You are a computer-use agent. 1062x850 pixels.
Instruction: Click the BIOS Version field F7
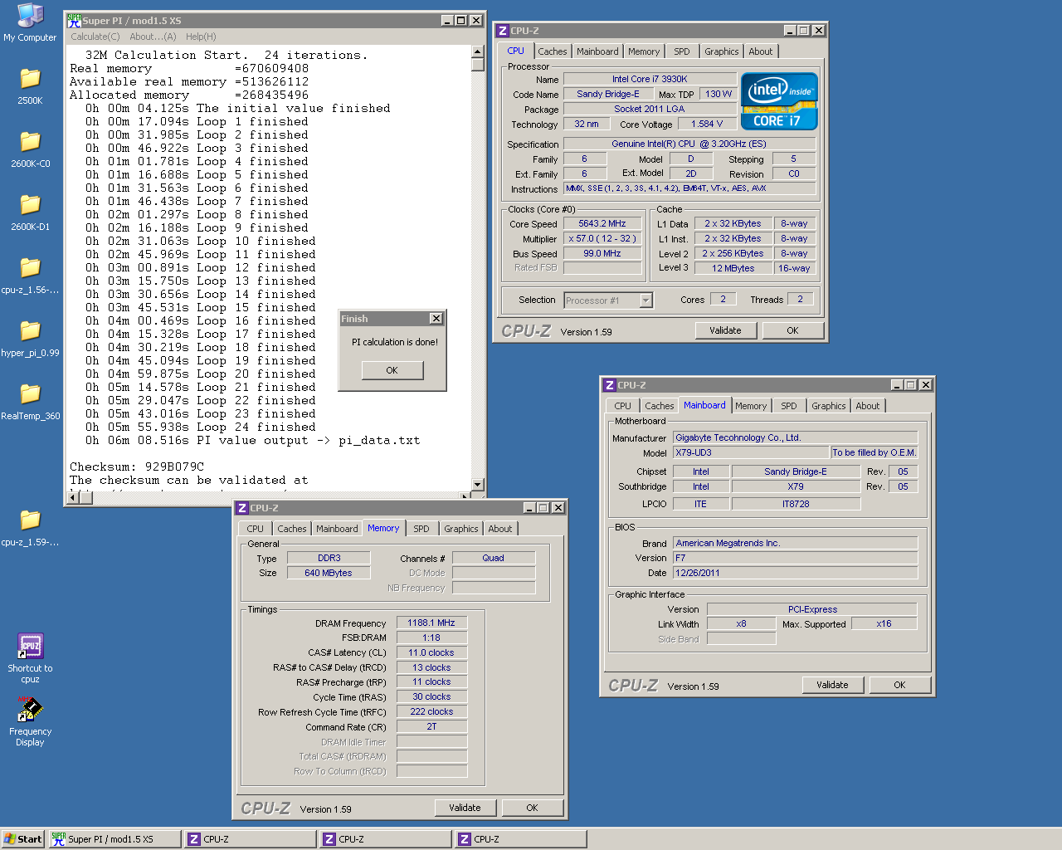[796, 558]
